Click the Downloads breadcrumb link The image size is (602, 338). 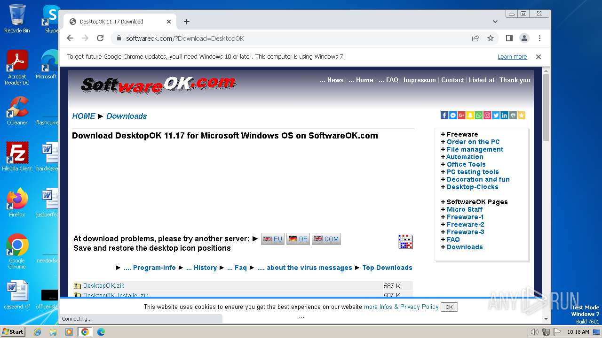pyautogui.click(x=127, y=116)
